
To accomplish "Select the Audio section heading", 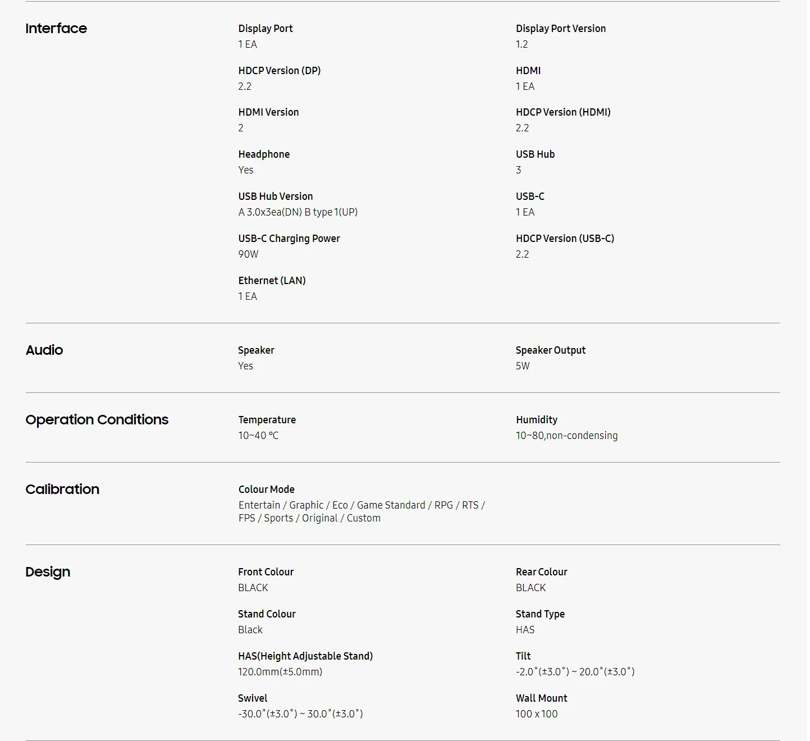I will tap(44, 350).
